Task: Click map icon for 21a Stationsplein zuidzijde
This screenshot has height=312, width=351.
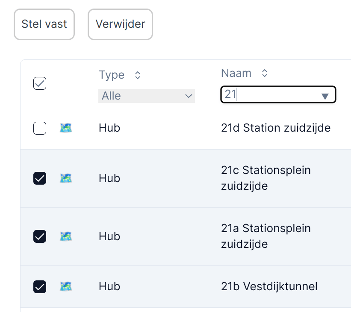Action: click(x=66, y=236)
